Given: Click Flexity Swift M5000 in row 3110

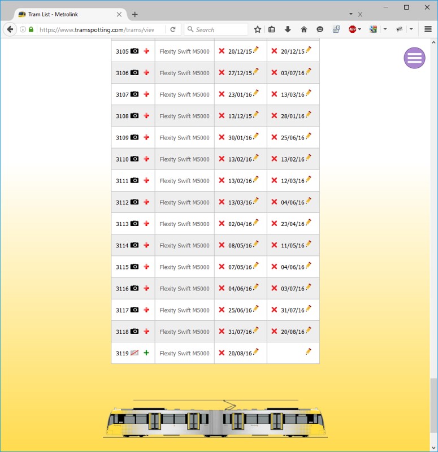Looking at the screenshot, I should tap(184, 159).
